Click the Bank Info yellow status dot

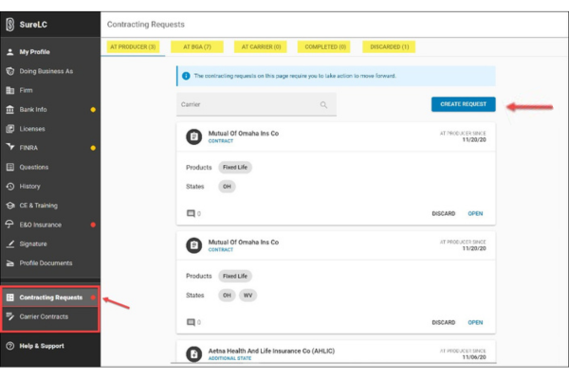pyautogui.click(x=93, y=110)
